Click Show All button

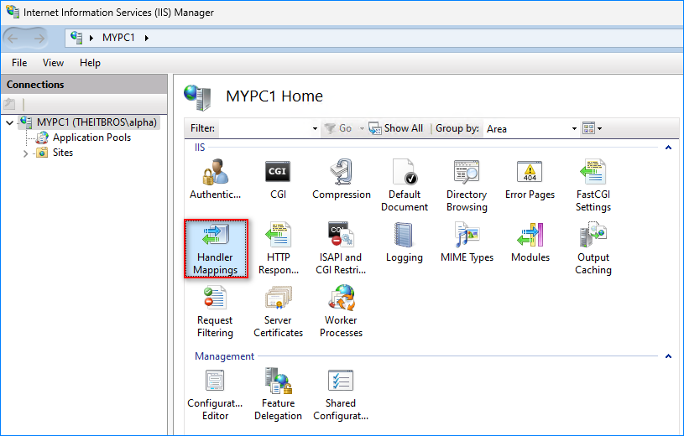(x=395, y=128)
